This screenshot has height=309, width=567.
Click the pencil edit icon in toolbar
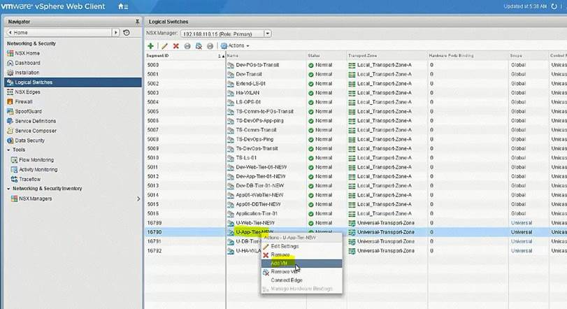(x=164, y=45)
